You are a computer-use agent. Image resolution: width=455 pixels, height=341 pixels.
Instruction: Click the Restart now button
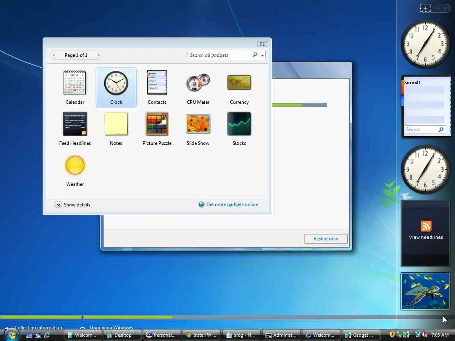(x=325, y=239)
